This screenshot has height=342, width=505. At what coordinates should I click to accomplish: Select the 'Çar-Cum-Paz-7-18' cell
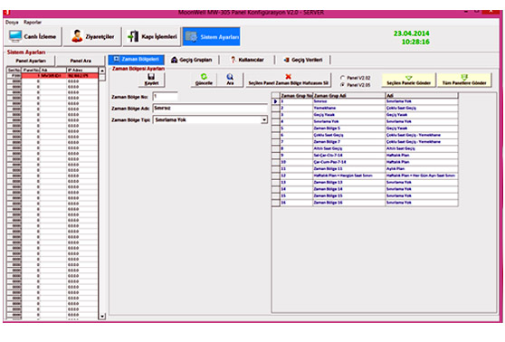[349, 162]
